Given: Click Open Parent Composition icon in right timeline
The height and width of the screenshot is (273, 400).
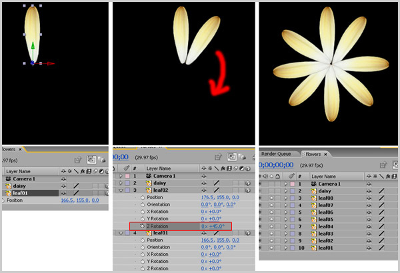Looking at the screenshot, I should coord(383,165).
